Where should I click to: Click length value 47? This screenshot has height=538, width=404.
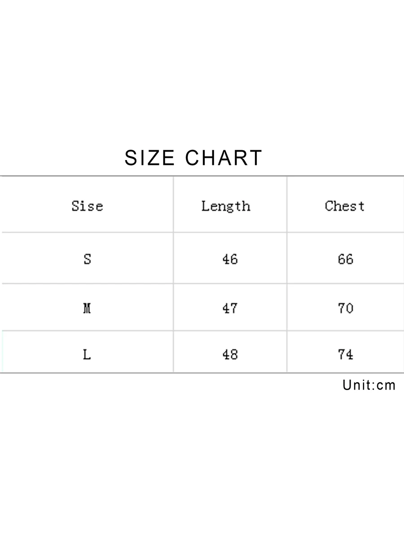pyautogui.click(x=230, y=308)
